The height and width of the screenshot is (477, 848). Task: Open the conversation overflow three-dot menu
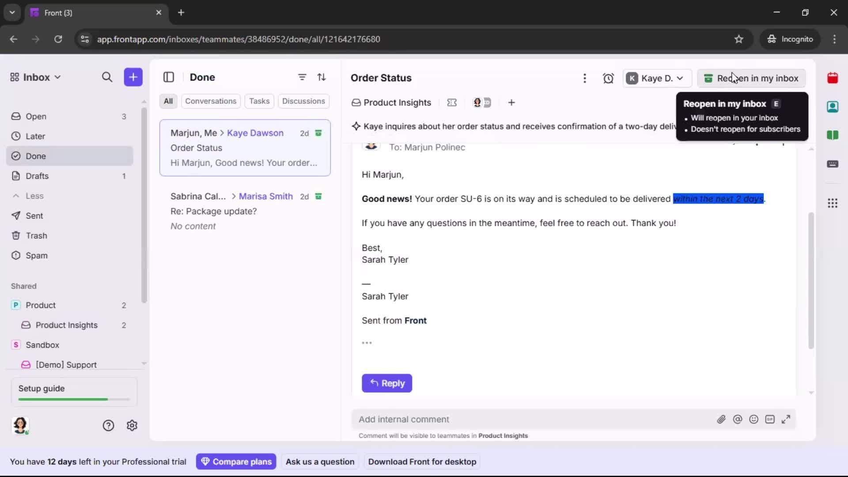pyautogui.click(x=585, y=78)
